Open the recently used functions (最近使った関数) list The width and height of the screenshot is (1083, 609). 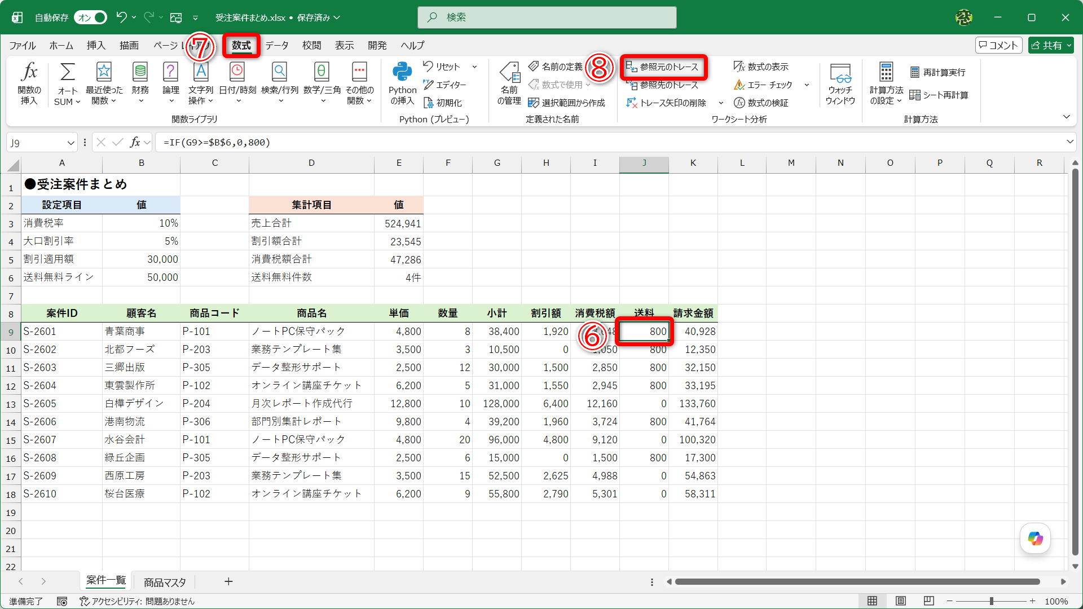104,83
